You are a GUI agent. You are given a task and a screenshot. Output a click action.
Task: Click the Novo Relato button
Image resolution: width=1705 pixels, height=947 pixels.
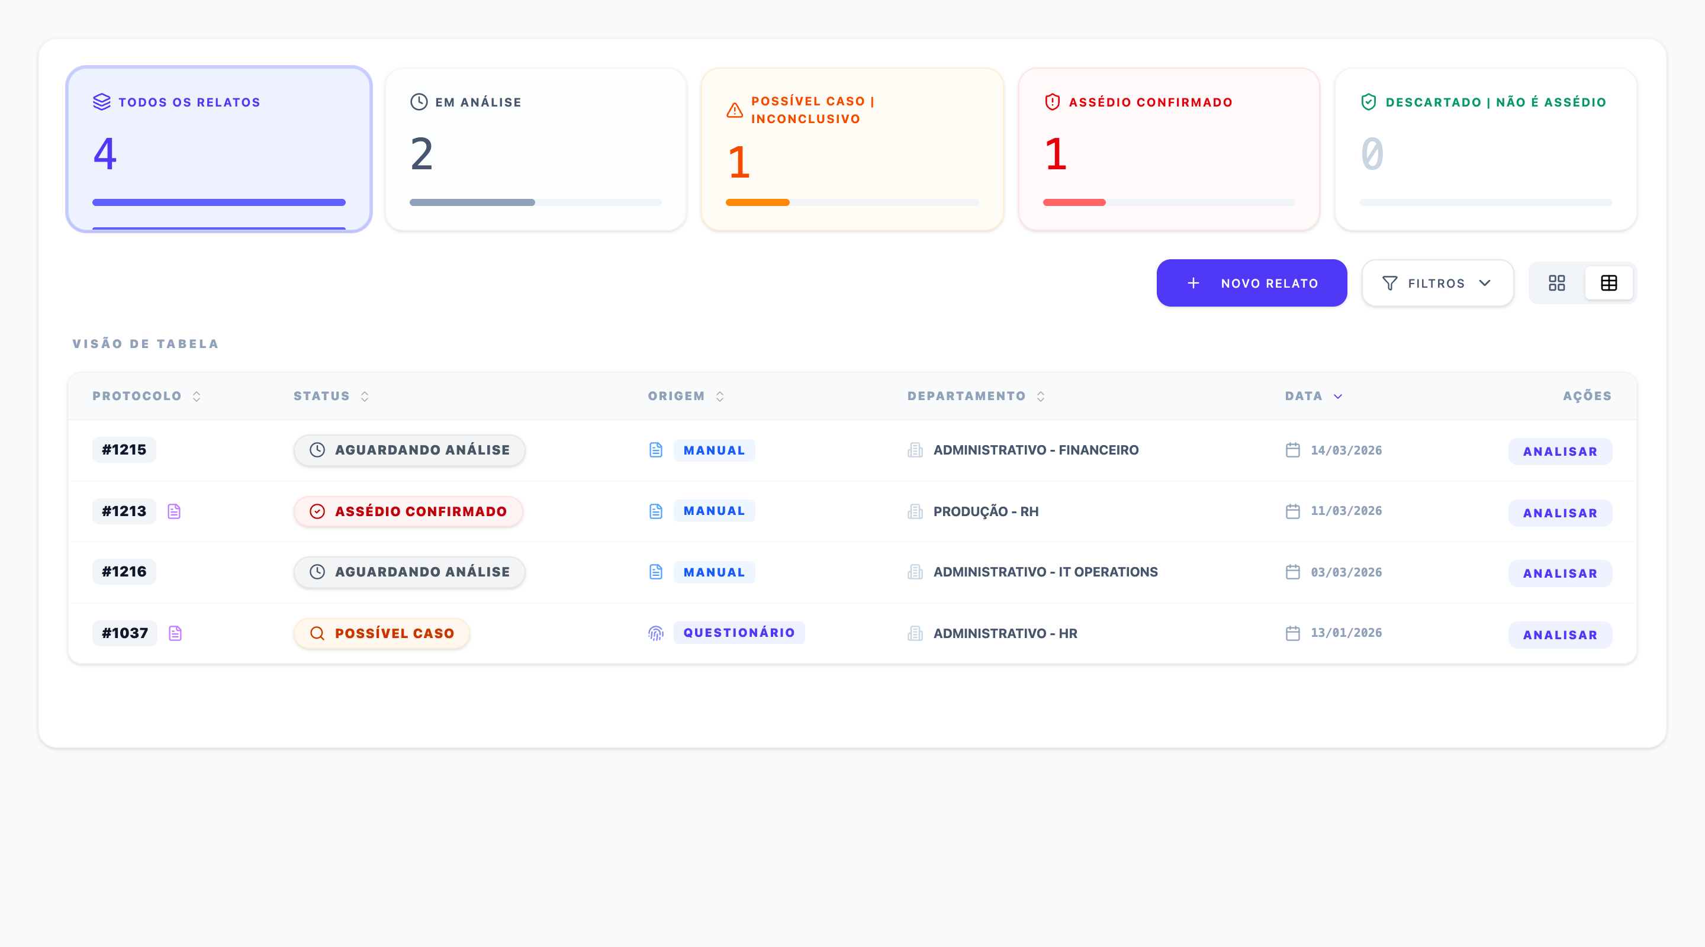(x=1251, y=284)
